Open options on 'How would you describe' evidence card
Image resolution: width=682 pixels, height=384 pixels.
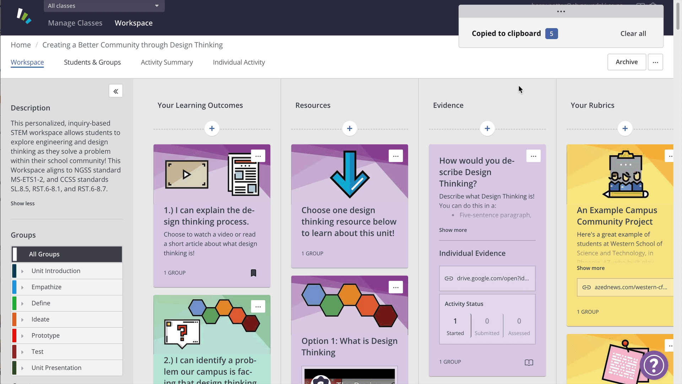click(534, 156)
